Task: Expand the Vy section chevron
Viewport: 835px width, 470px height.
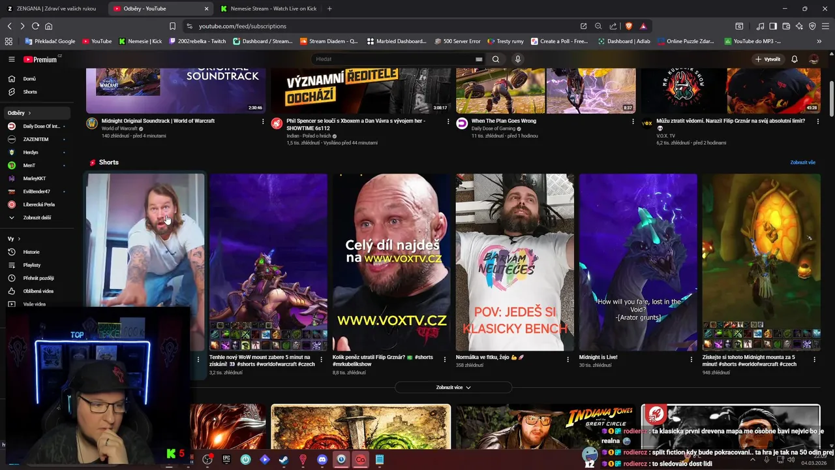Action: [x=19, y=239]
